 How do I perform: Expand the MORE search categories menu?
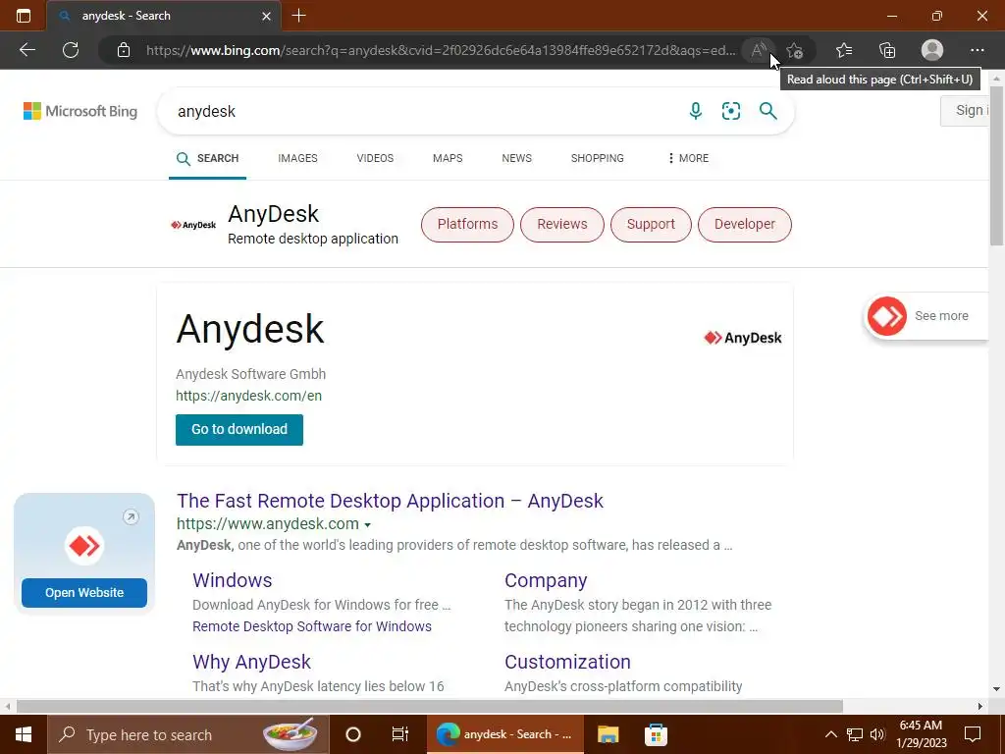click(688, 158)
